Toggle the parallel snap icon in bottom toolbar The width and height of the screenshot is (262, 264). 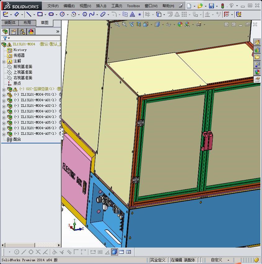[69, 252]
